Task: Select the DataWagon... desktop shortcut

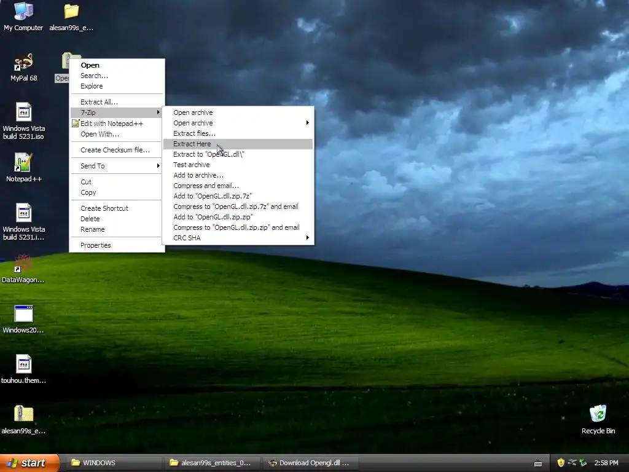Action: (23, 269)
